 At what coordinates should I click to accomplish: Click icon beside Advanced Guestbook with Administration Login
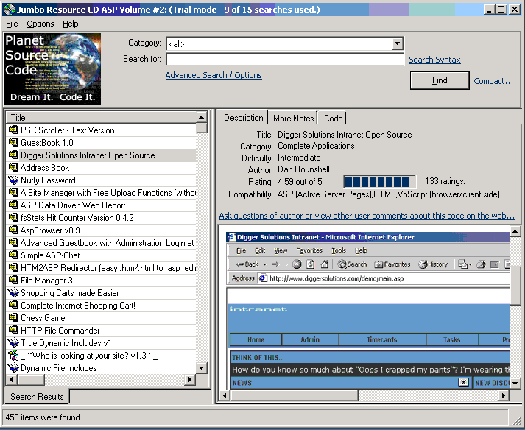pos(13,242)
